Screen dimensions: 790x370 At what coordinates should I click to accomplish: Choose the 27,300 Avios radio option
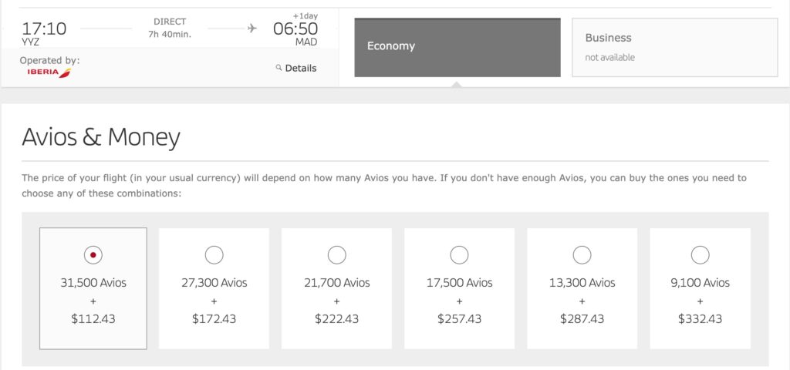(214, 254)
